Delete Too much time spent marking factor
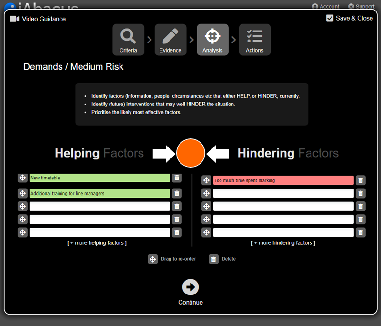 361,180
